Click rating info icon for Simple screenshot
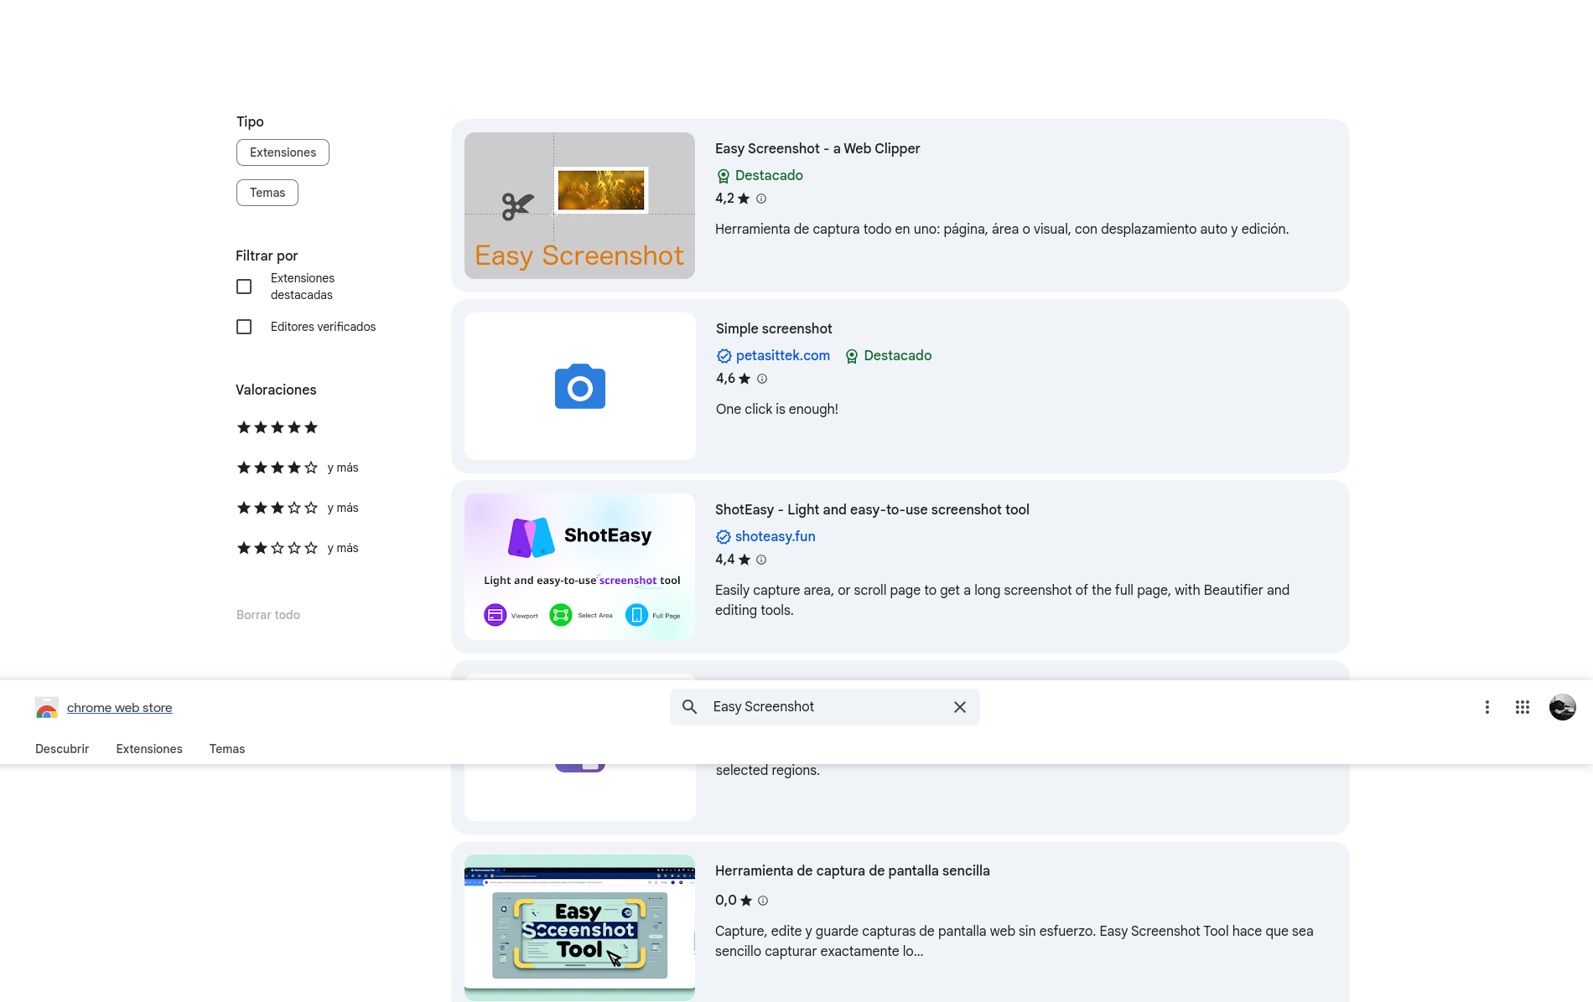The image size is (1593, 1002). (762, 379)
